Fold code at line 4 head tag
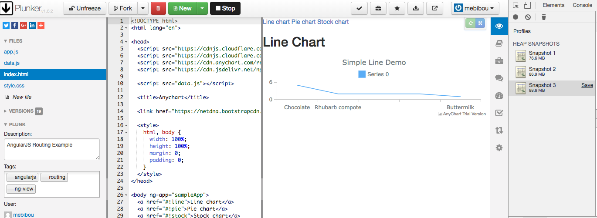This screenshot has height=218, width=597. [x=126, y=42]
